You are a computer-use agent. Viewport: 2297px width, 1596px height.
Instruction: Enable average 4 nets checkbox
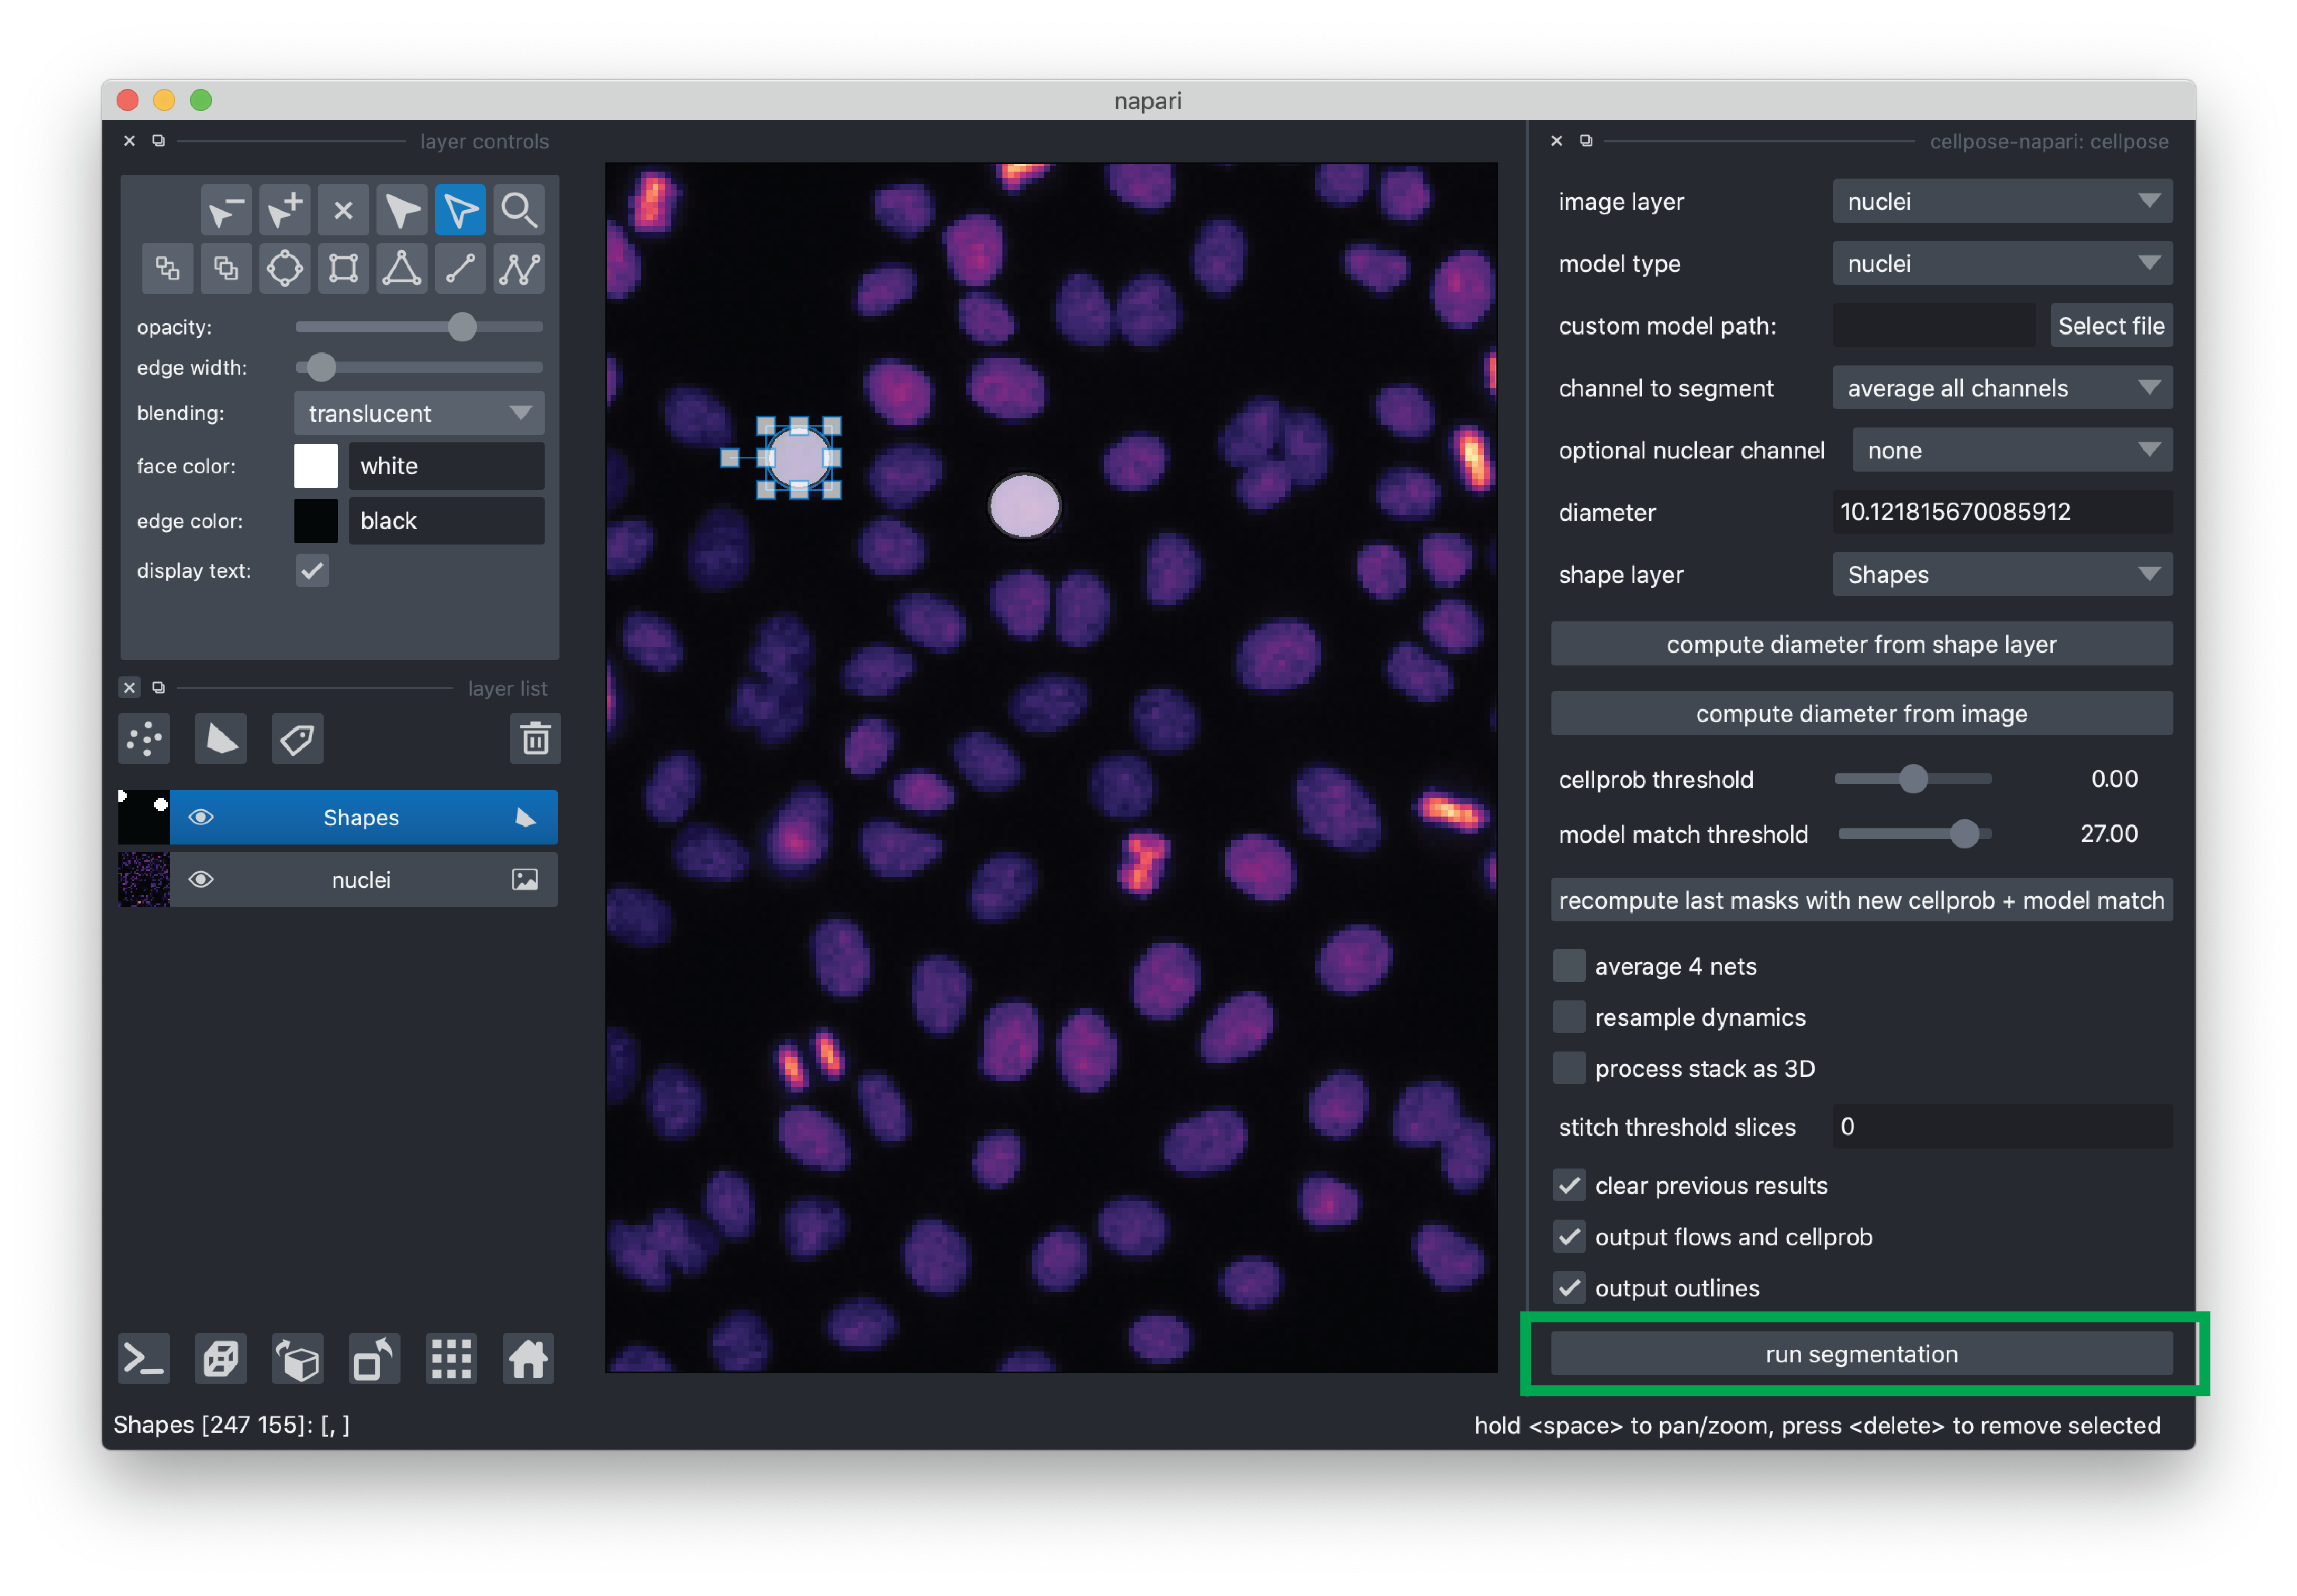(1569, 966)
